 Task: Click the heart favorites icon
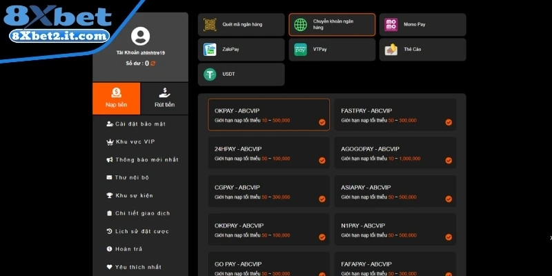point(109,267)
